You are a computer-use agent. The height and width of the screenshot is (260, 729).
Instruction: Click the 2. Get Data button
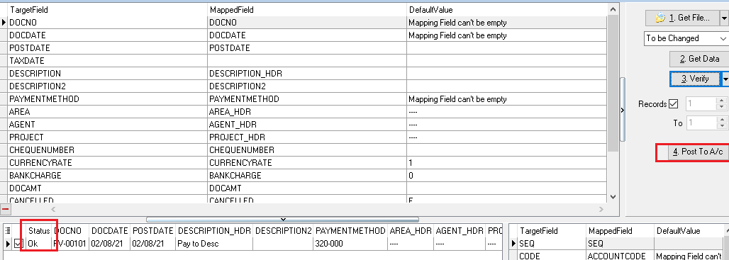tap(699, 59)
